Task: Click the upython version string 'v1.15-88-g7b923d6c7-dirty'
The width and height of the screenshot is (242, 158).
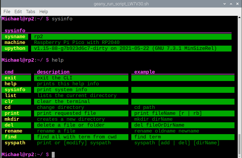Action: [x=71, y=48]
